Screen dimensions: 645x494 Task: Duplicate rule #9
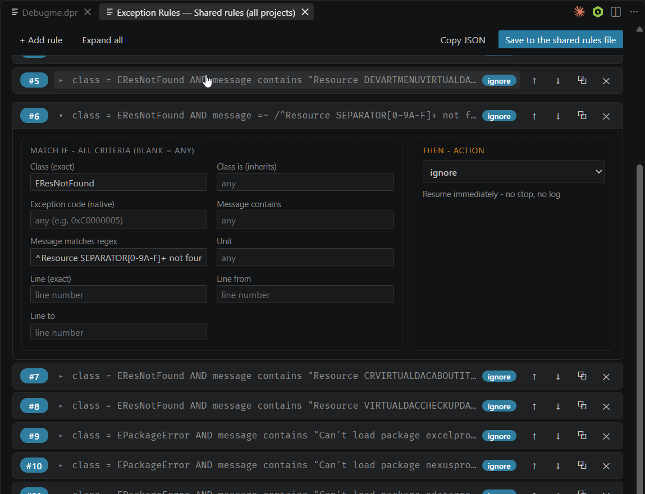pos(582,435)
